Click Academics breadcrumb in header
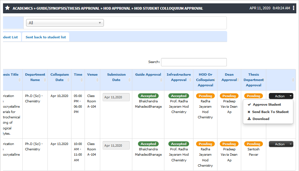Viewport: 299px width, 171px height. pos(23,8)
